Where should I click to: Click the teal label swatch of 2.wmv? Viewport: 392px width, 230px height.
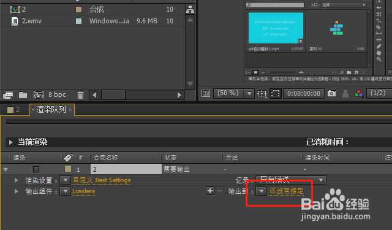[79, 21]
